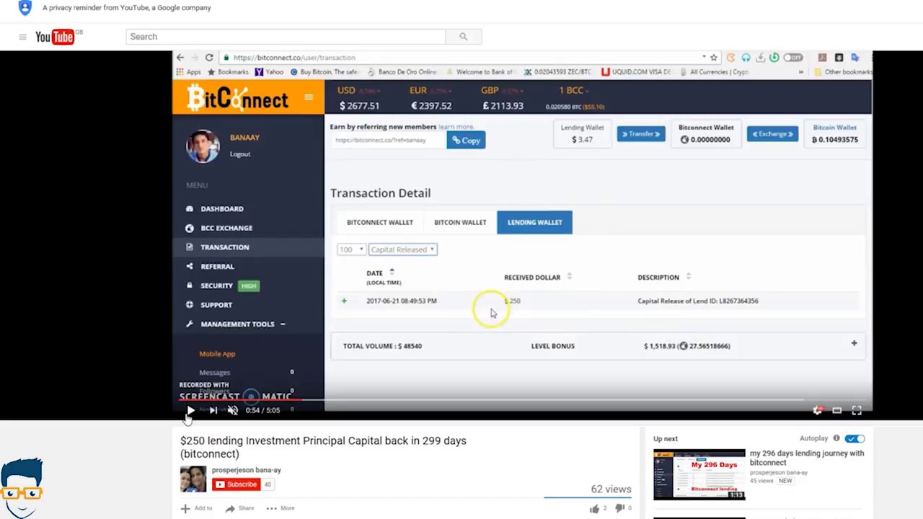The image size is (923, 519).
Task: Open Support in the sidebar menu
Action: click(216, 305)
